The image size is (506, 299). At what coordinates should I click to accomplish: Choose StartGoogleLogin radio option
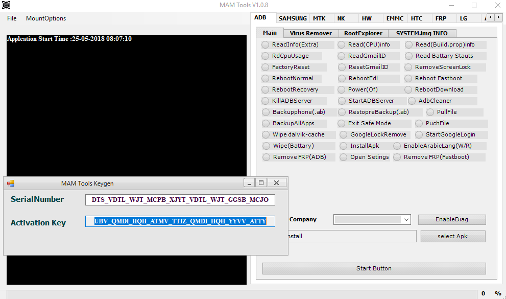point(419,134)
